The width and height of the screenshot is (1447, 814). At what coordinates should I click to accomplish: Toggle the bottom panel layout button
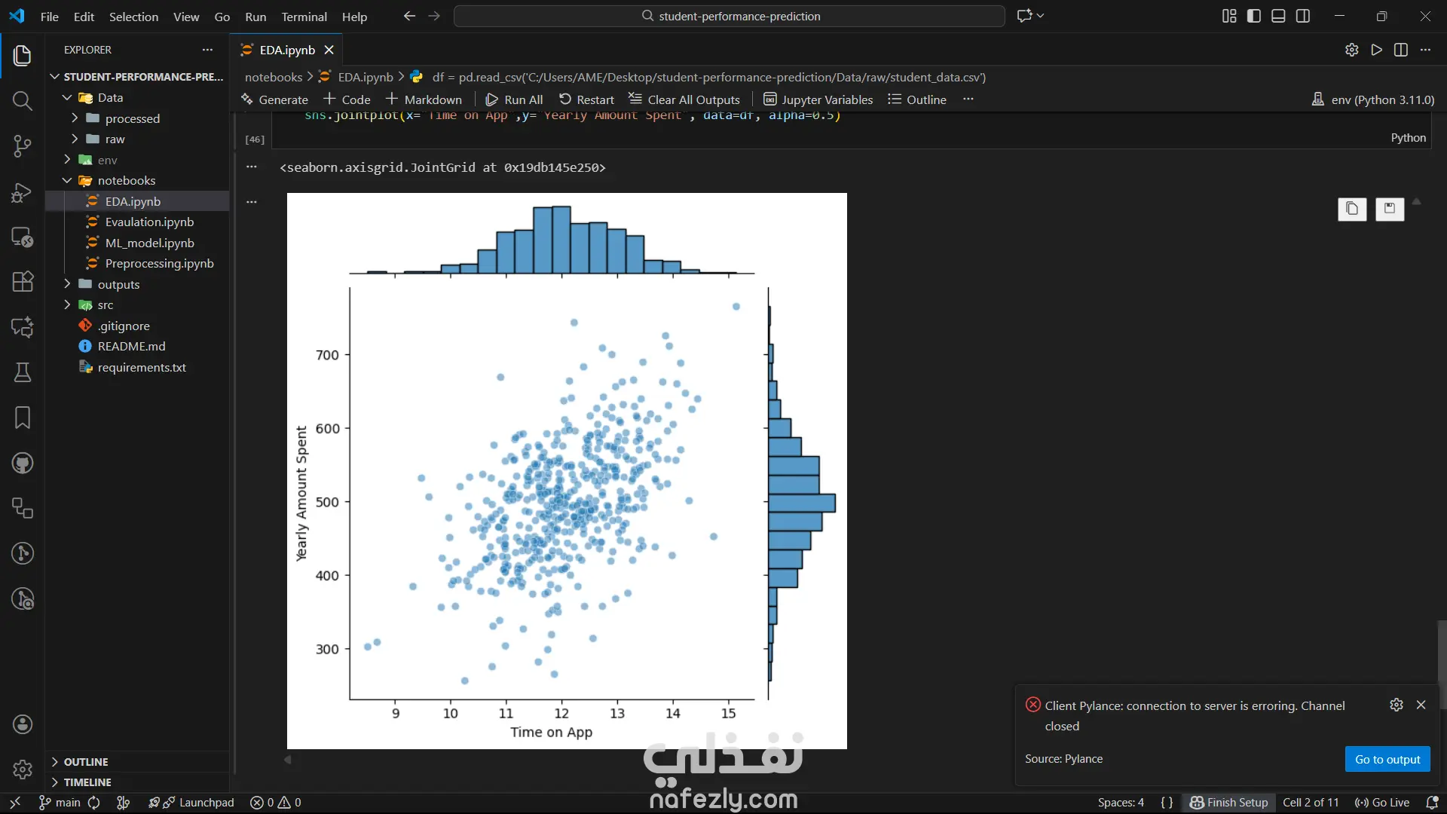(x=1278, y=16)
